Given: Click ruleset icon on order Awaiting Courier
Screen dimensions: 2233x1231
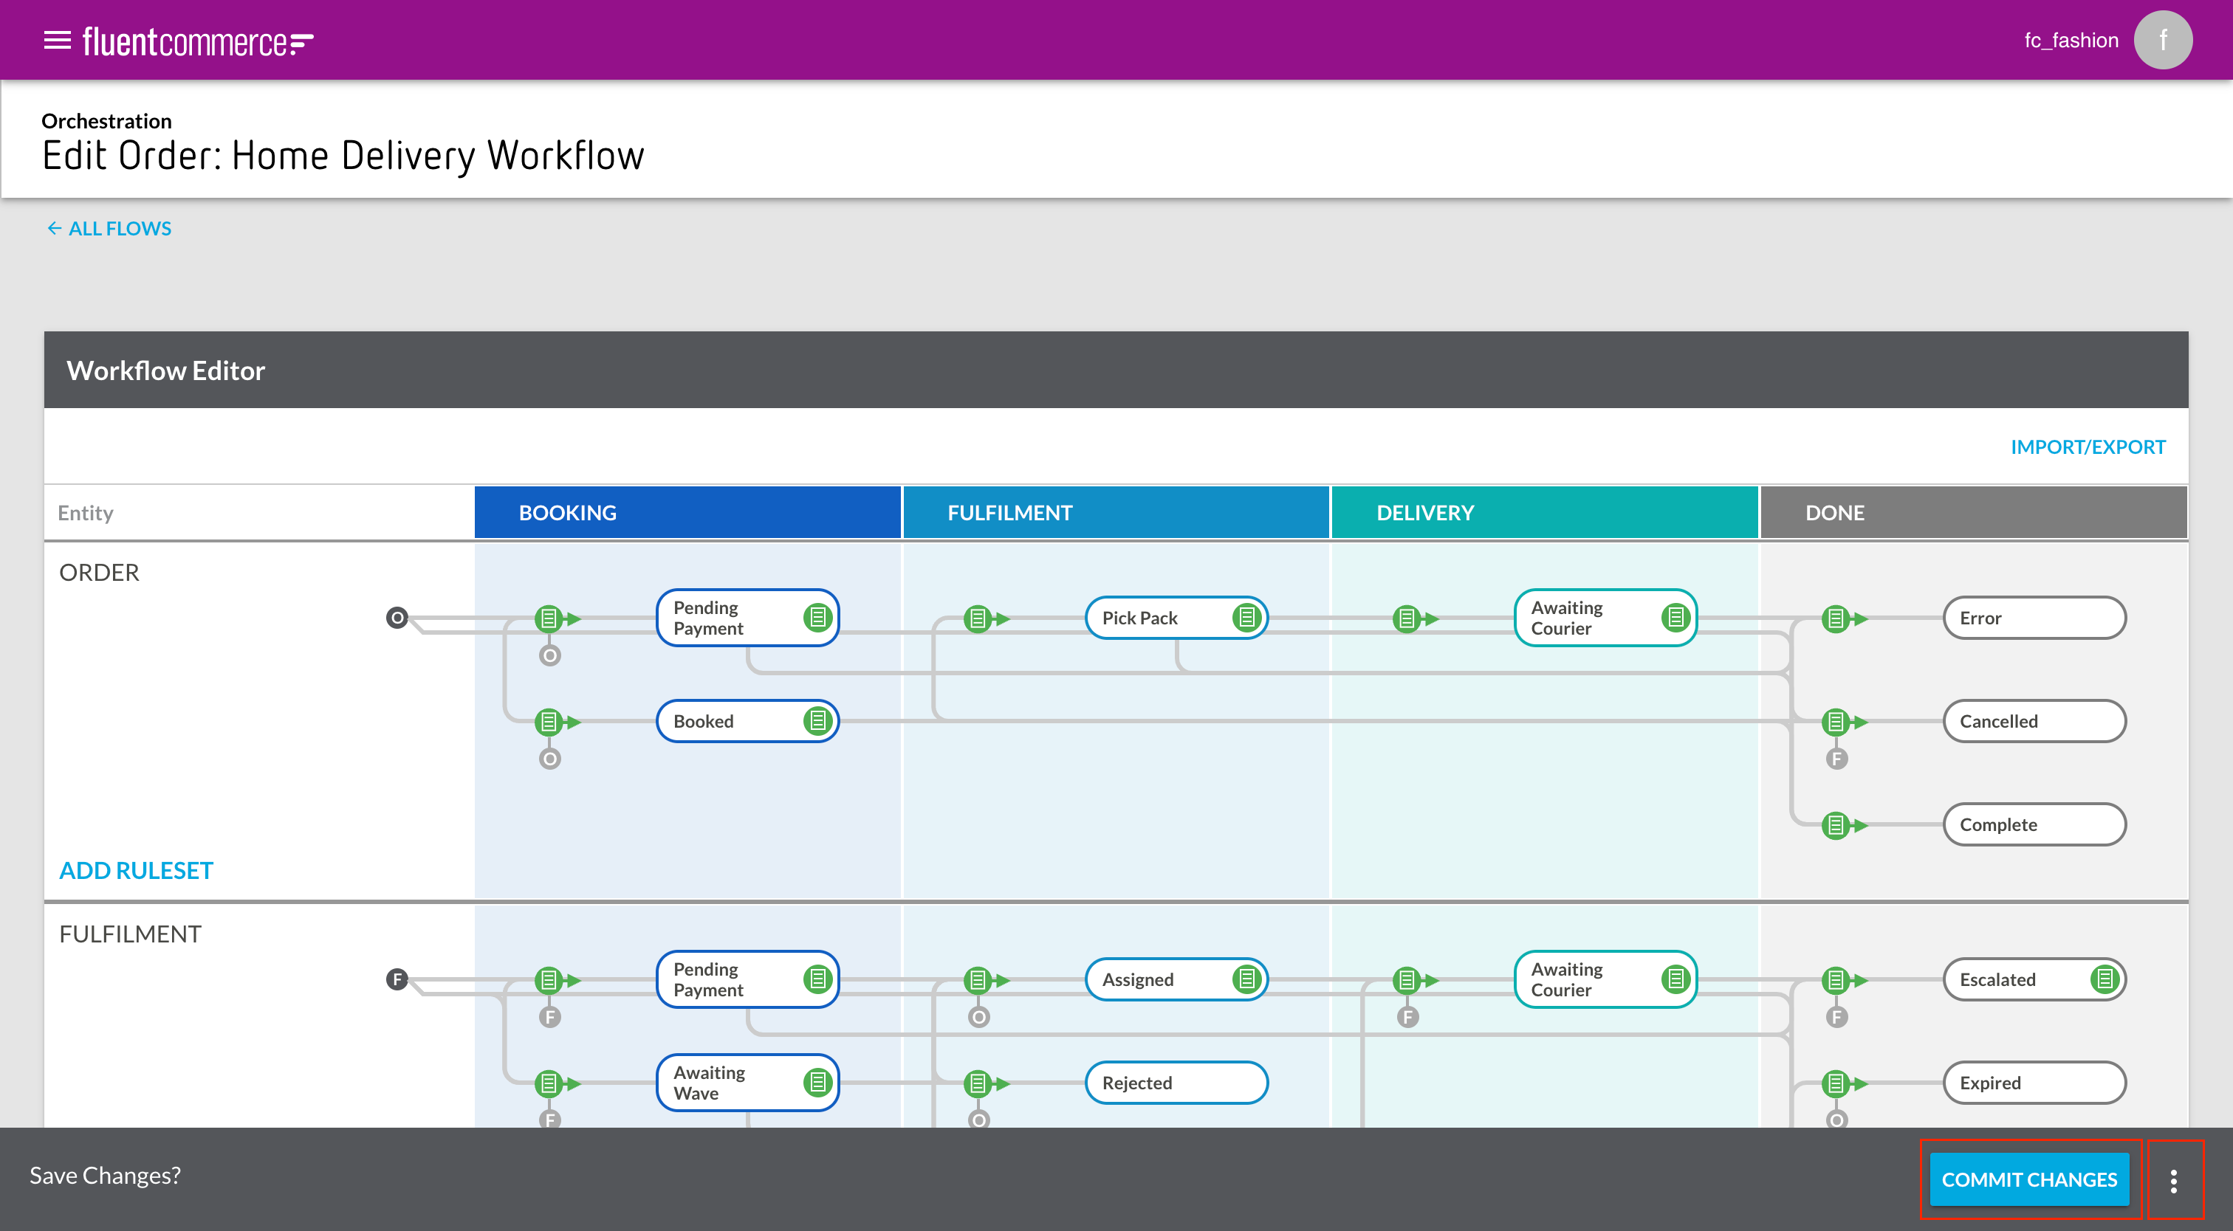Looking at the screenshot, I should click(x=1675, y=618).
